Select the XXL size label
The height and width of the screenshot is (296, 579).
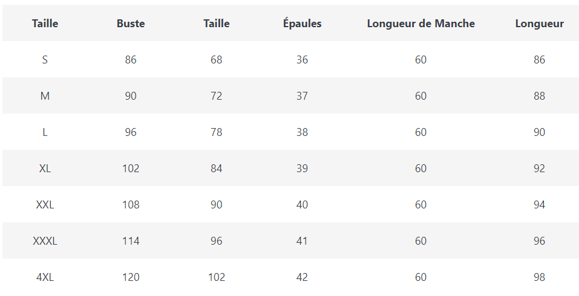pyautogui.click(x=45, y=205)
